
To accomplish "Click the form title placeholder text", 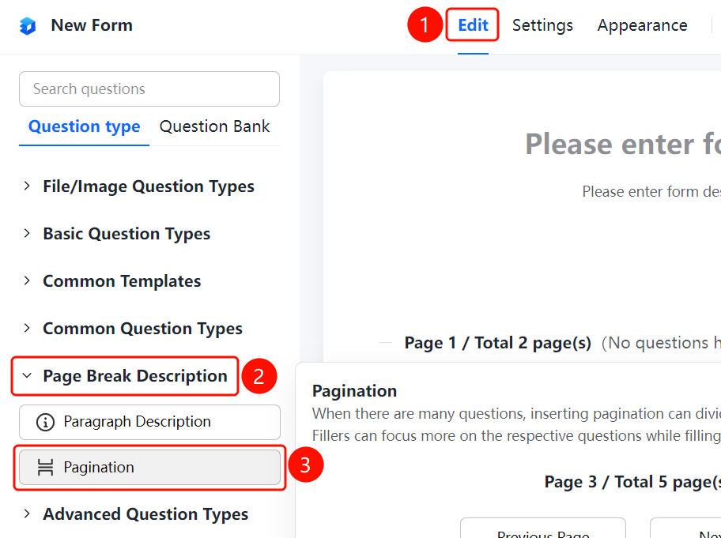I will (x=623, y=145).
